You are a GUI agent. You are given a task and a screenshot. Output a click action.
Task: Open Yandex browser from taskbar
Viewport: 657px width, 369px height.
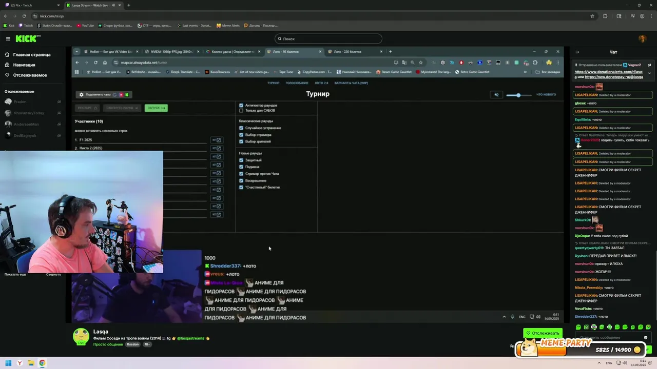pyautogui.click(x=20, y=363)
